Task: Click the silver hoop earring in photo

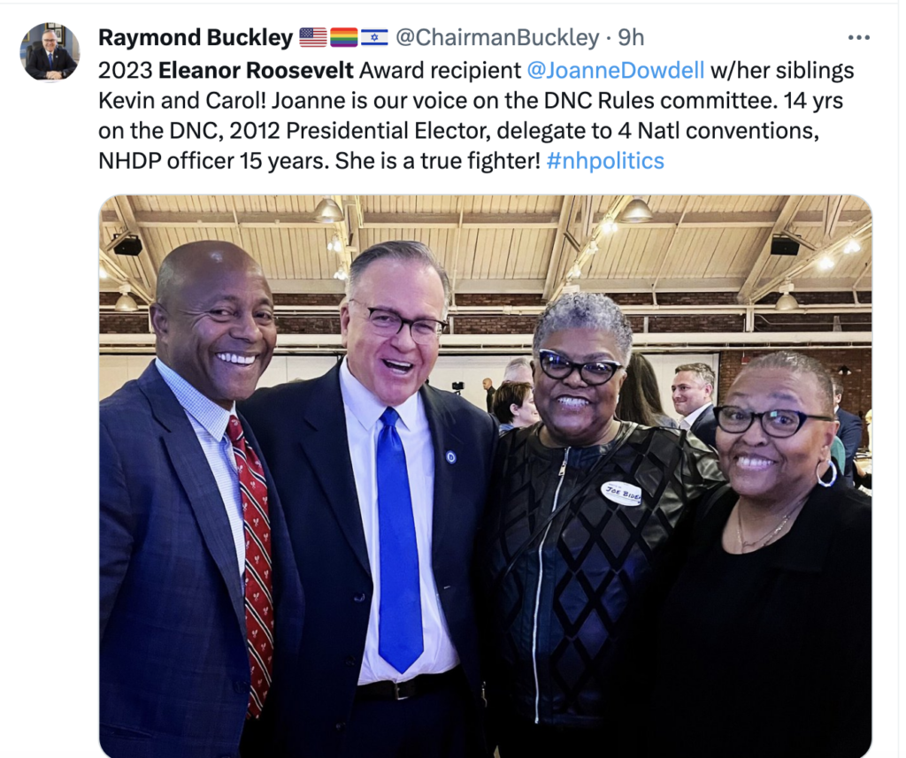Action: pos(826,472)
